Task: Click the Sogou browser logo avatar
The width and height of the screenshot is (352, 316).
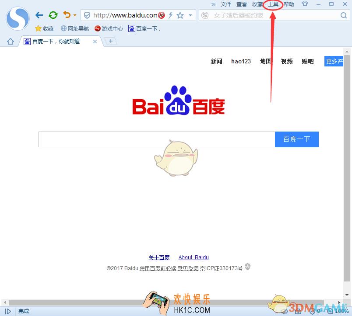Action: pos(18,18)
